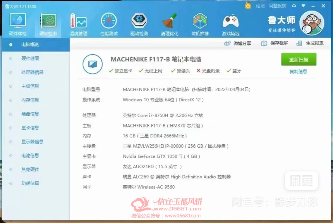Click the operating system value Windows 10 专业版
The image size is (333, 223).
point(163,100)
